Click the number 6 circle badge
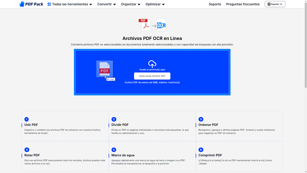Image resolution: width=307 pixels, height=173 pixels. [201, 150]
